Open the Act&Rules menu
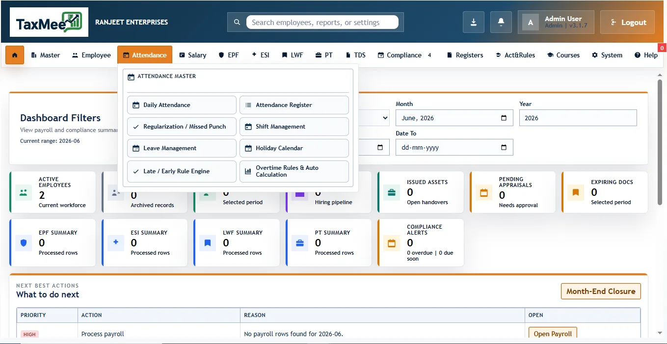 click(x=515, y=55)
